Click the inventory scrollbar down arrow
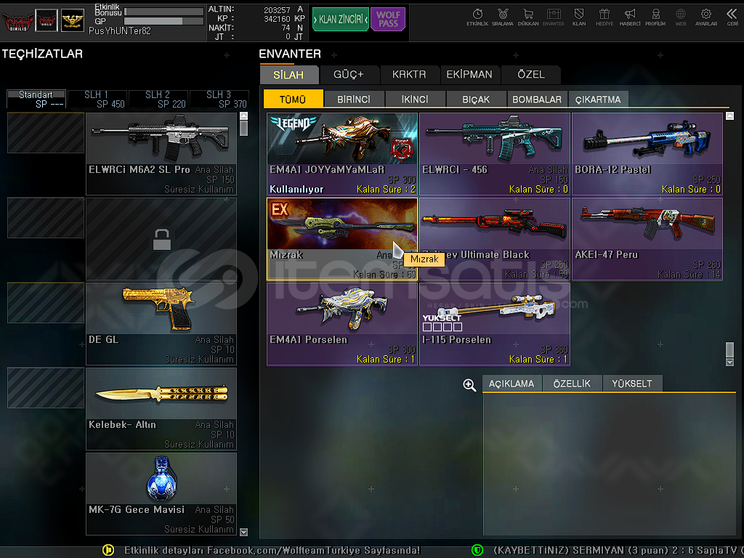Viewport: 744px width, 558px height. pyautogui.click(x=729, y=363)
